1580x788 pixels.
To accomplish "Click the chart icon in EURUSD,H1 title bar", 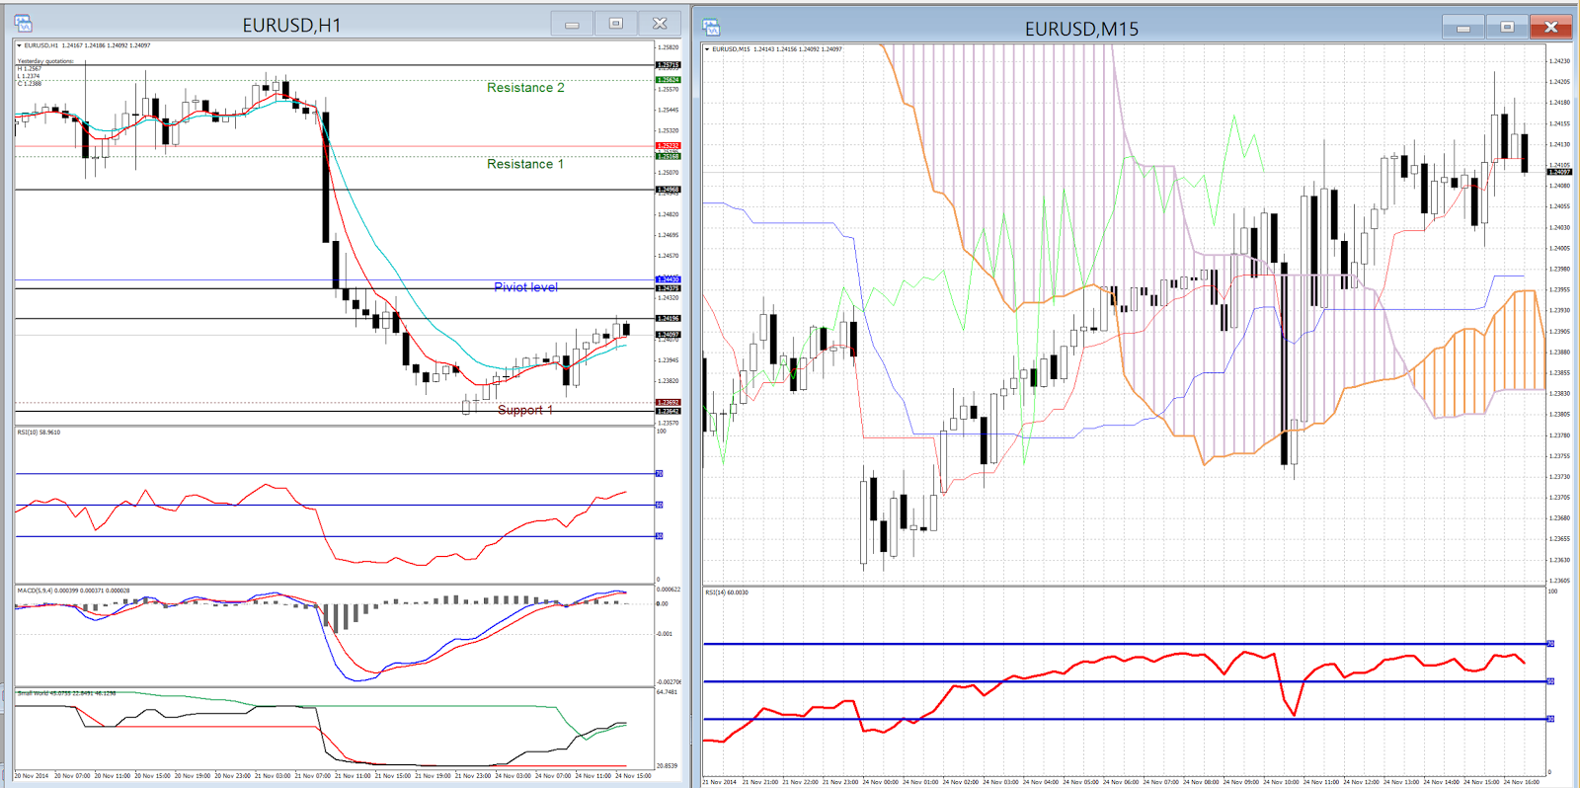I will click(24, 24).
